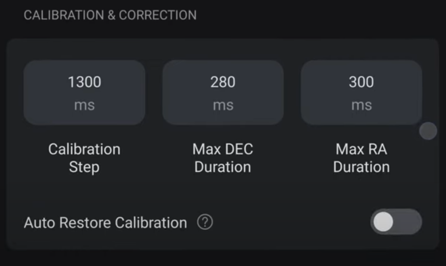Viewport: 446px width, 266px height.
Task: Edit the Max DEC Duration 280 ms field
Action: pyautogui.click(x=223, y=92)
